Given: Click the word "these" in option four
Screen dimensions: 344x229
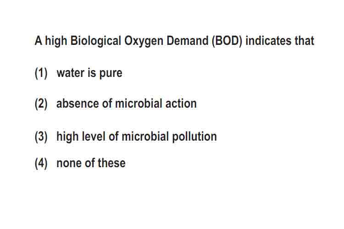Looking at the screenshot, I should (x=111, y=163).
